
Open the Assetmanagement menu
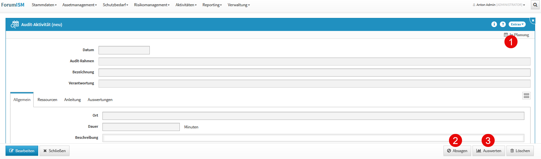(80, 5)
